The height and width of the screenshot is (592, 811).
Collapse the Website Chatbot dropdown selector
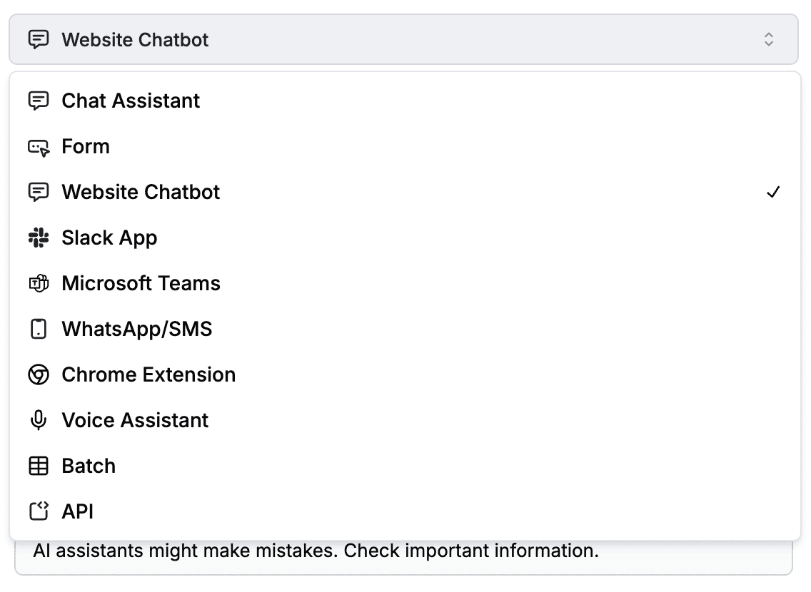tap(403, 40)
